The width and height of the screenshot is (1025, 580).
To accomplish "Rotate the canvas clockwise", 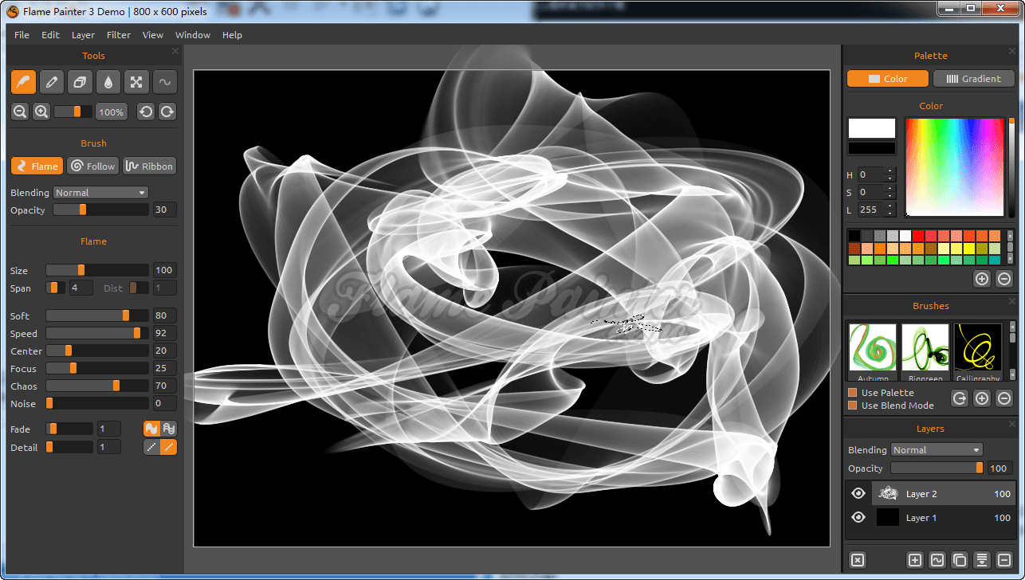I will 167,111.
